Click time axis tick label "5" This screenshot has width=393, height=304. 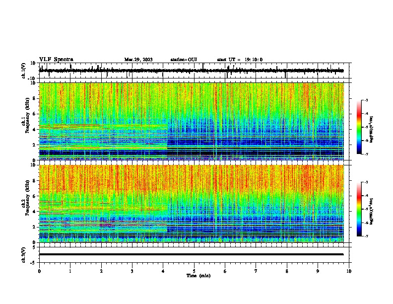194,271
